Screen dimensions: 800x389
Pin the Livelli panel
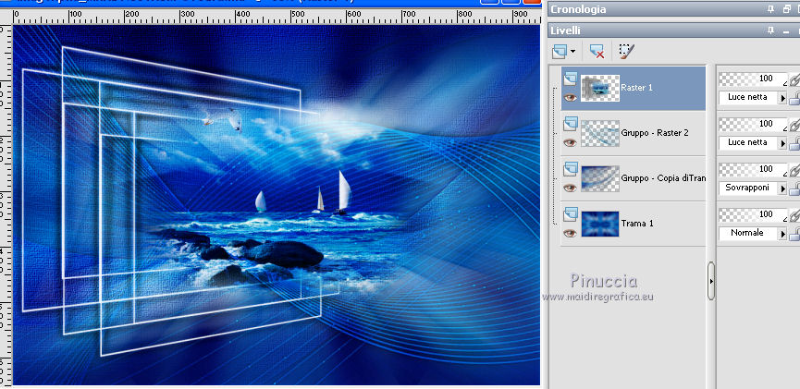771,30
